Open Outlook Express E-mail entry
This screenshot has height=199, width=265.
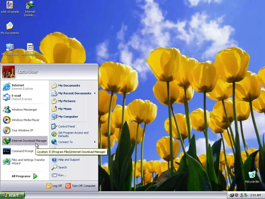click(x=25, y=97)
